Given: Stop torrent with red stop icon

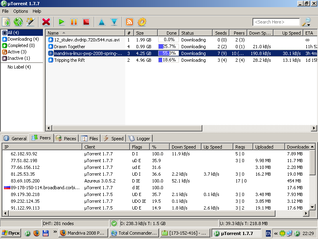Looking at the screenshot, I should [x=86, y=22].
